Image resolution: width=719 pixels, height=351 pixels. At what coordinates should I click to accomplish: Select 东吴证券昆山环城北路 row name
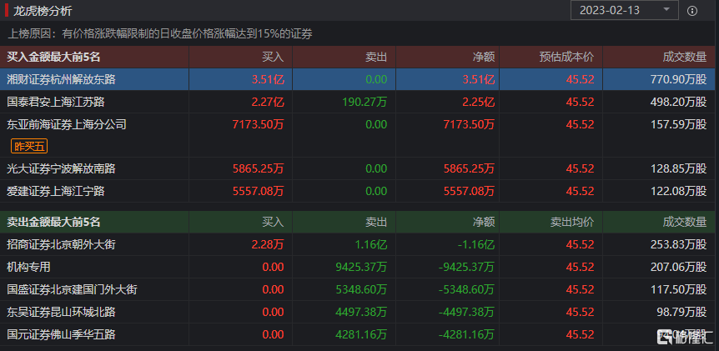[61, 312]
